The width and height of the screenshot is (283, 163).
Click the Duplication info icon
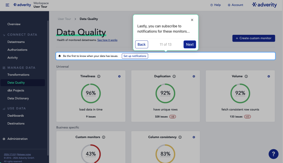pos(174,76)
